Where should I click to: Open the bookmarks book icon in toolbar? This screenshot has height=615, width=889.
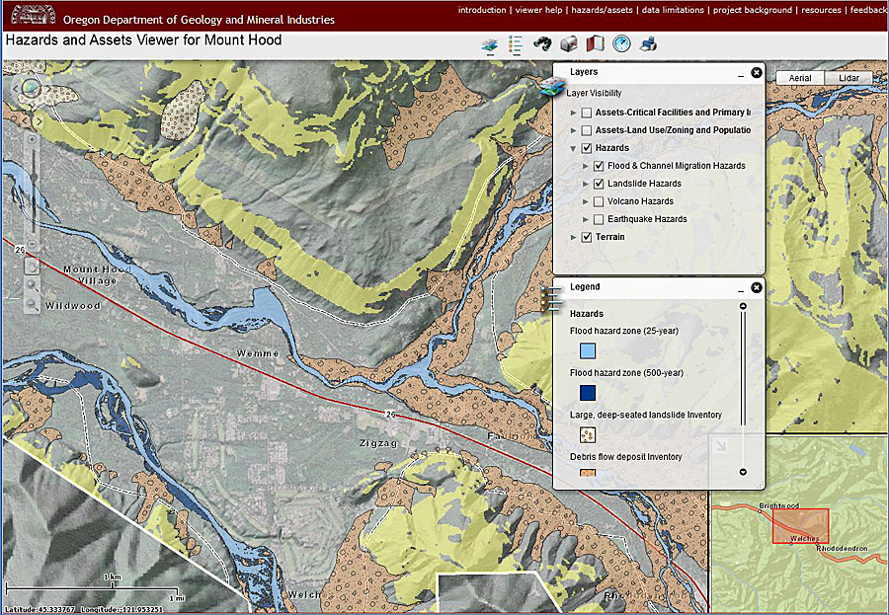[x=595, y=43]
